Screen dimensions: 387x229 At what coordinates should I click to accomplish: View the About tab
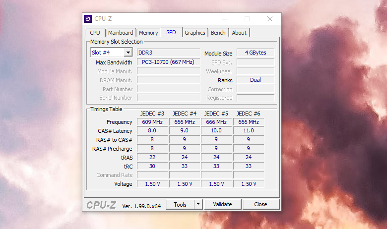(239, 33)
